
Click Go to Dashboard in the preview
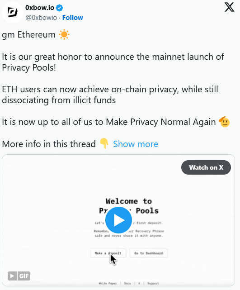149,253
